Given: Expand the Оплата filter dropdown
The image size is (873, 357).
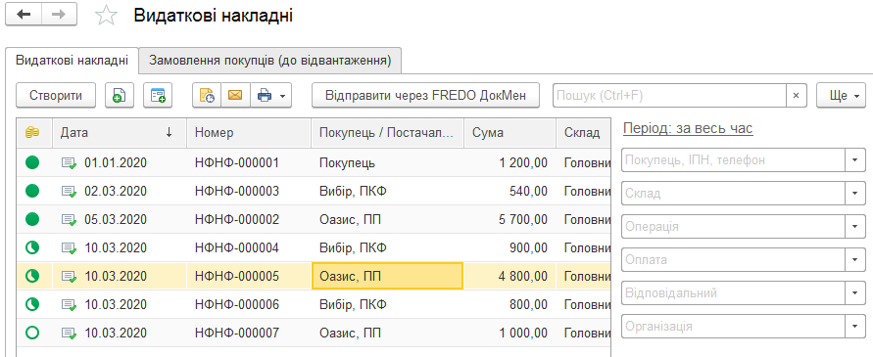Looking at the screenshot, I should tap(854, 260).
